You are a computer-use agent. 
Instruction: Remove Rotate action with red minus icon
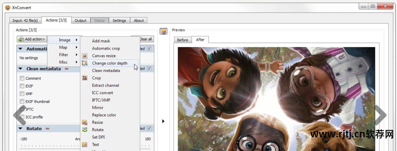[47, 129]
